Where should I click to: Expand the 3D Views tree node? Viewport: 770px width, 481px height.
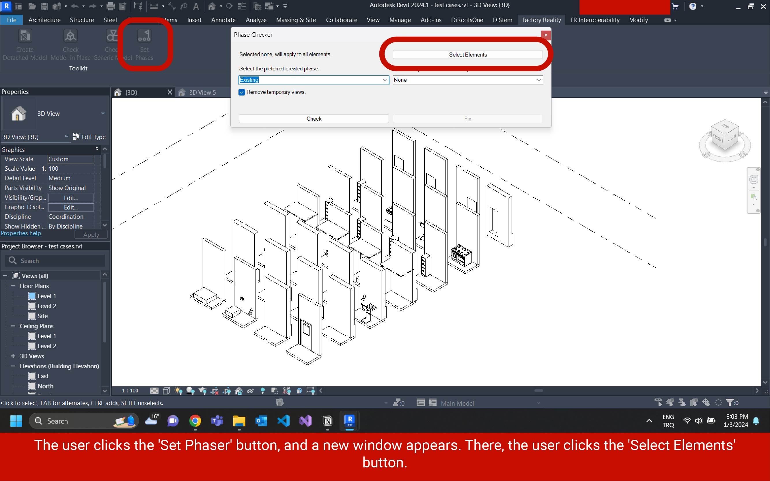[x=13, y=356]
